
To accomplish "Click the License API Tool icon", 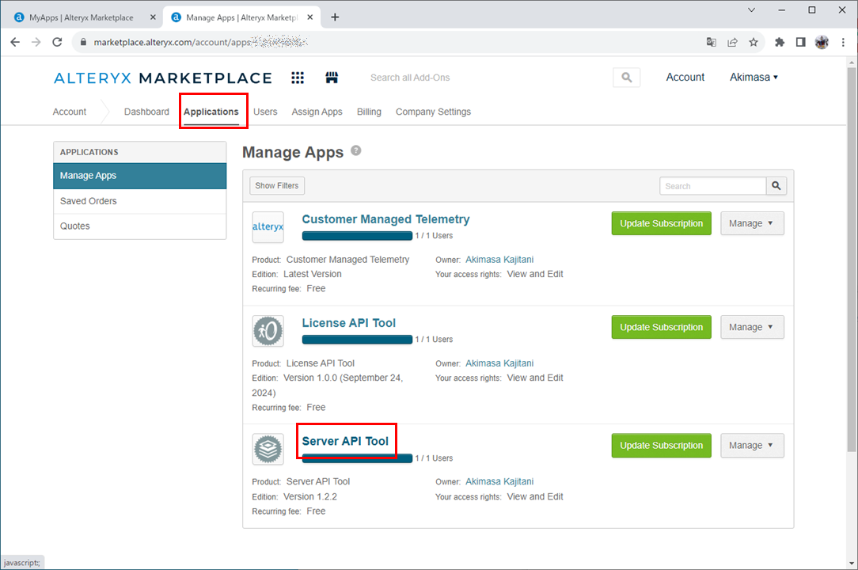I will click(268, 331).
